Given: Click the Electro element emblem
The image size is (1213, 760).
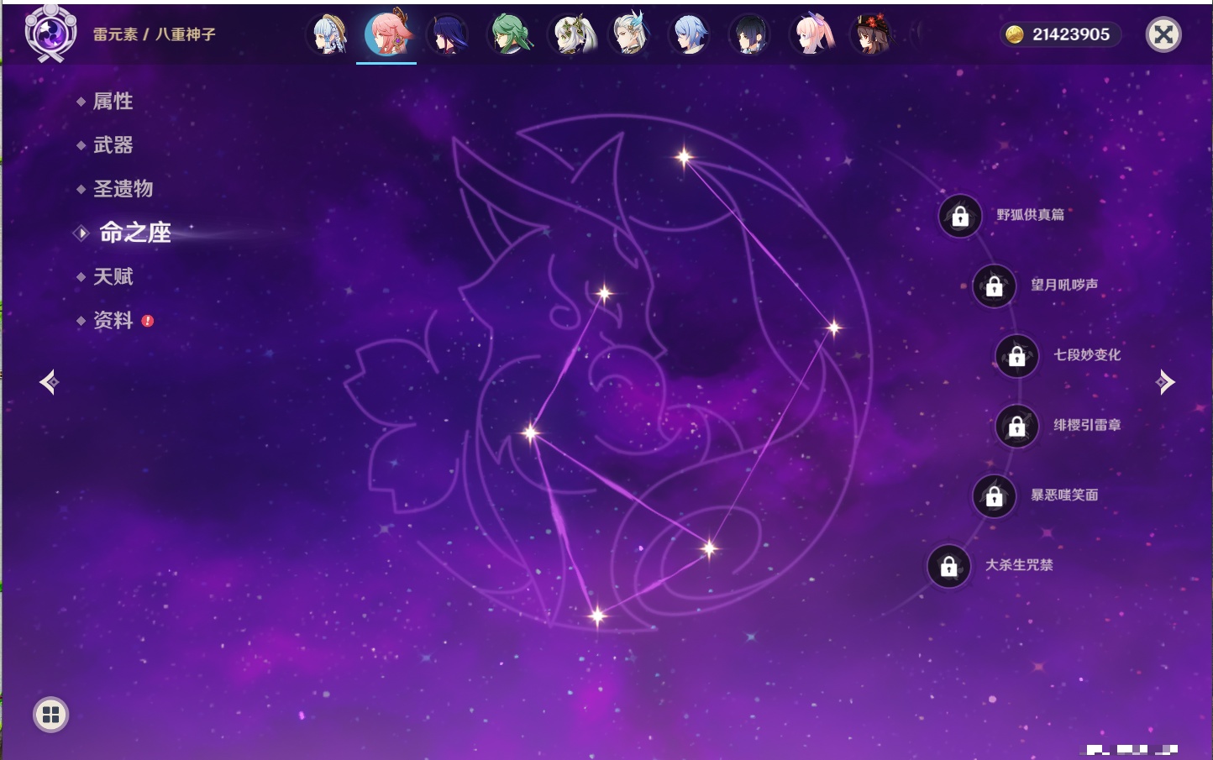Looking at the screenshot, I should pos(50,34).
